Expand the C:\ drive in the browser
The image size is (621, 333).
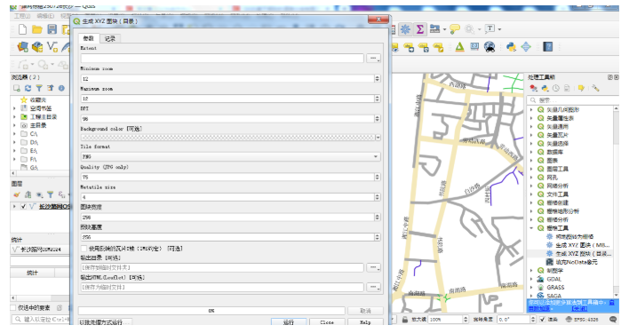[x=14, y=134]
